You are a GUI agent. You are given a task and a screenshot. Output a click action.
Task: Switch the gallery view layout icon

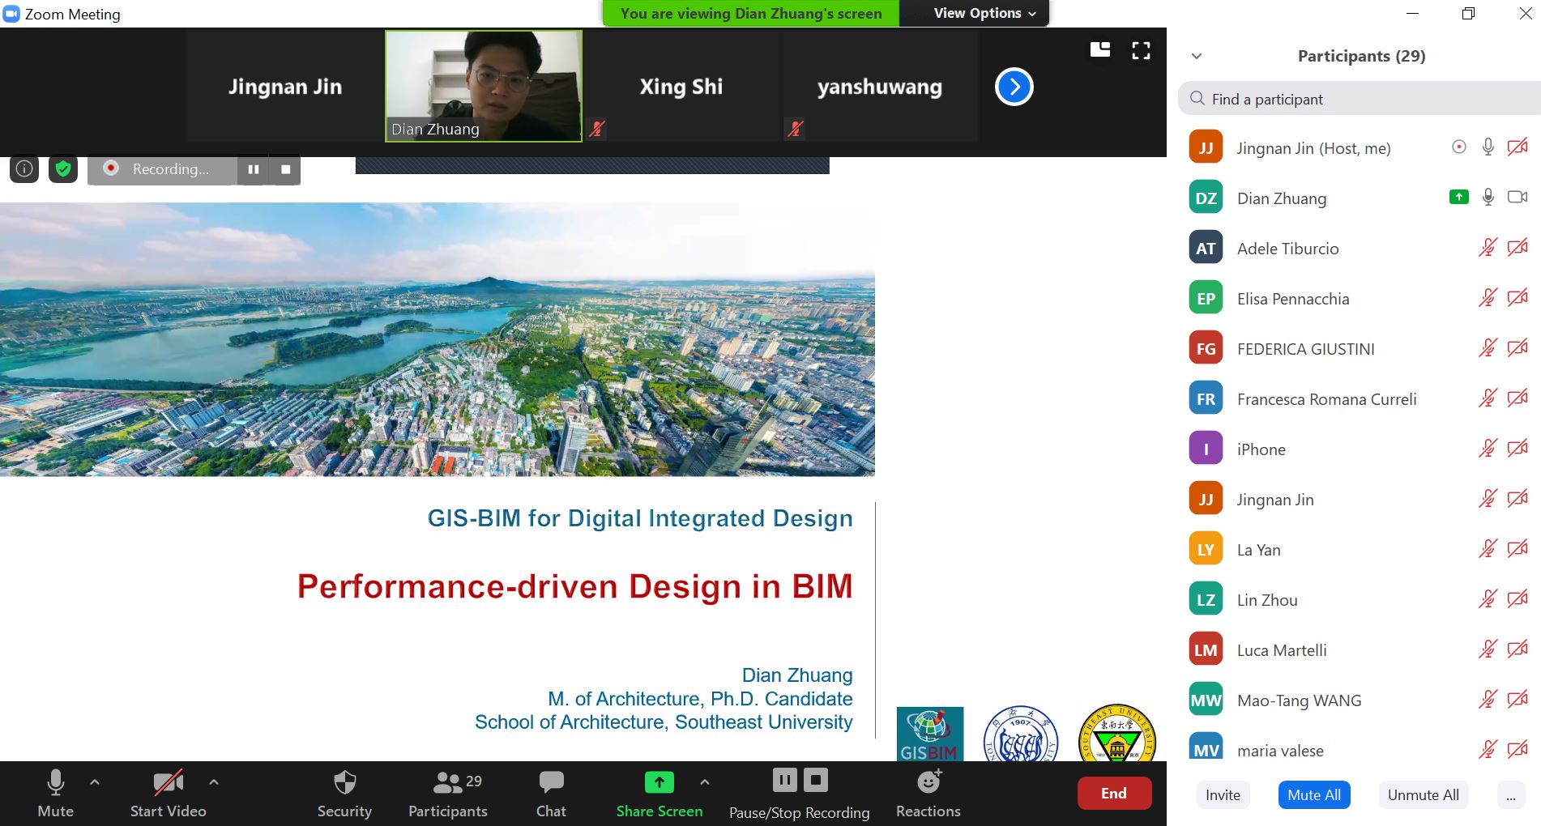(1100, 50)
